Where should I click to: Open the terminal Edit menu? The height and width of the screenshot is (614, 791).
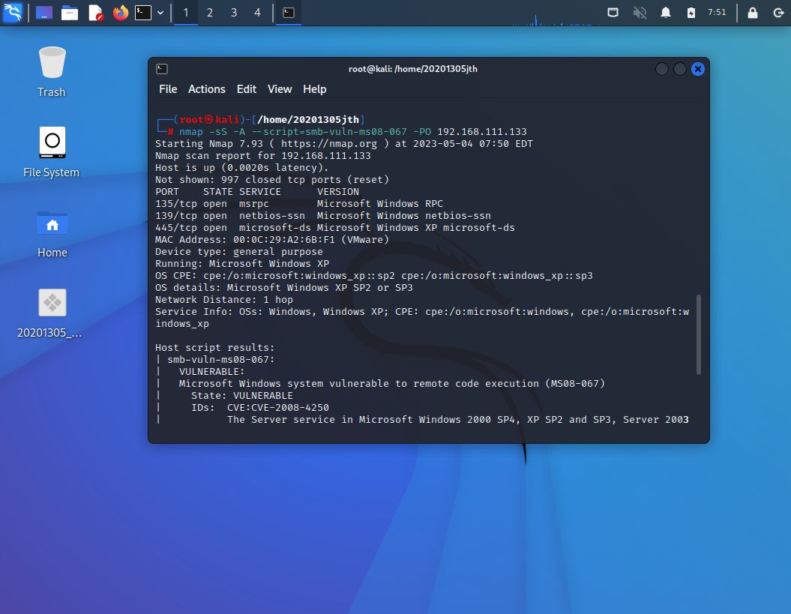pyautogui.click(x=247, y=89)
